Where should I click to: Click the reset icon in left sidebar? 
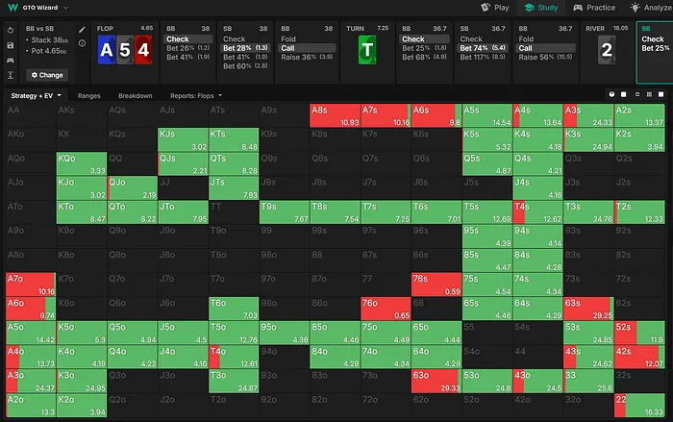[x=10, y=30]
